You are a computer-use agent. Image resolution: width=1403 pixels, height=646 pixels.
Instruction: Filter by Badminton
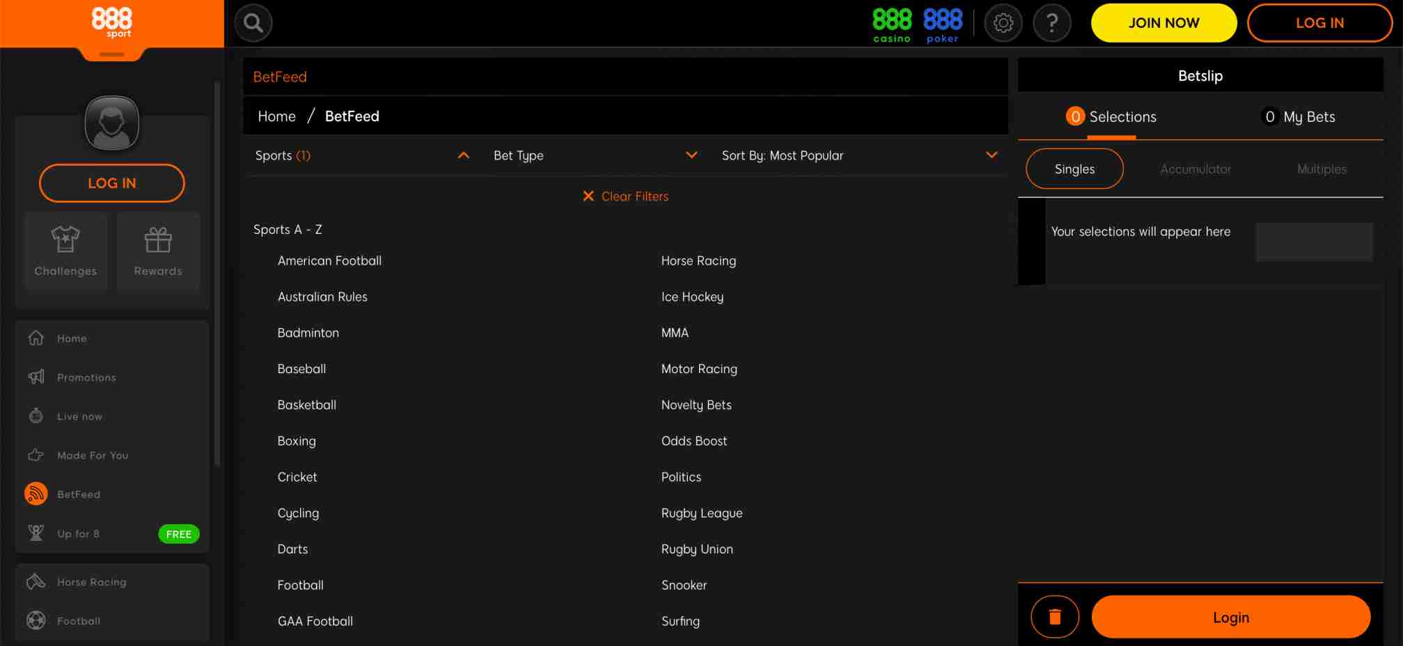[308, 333]
